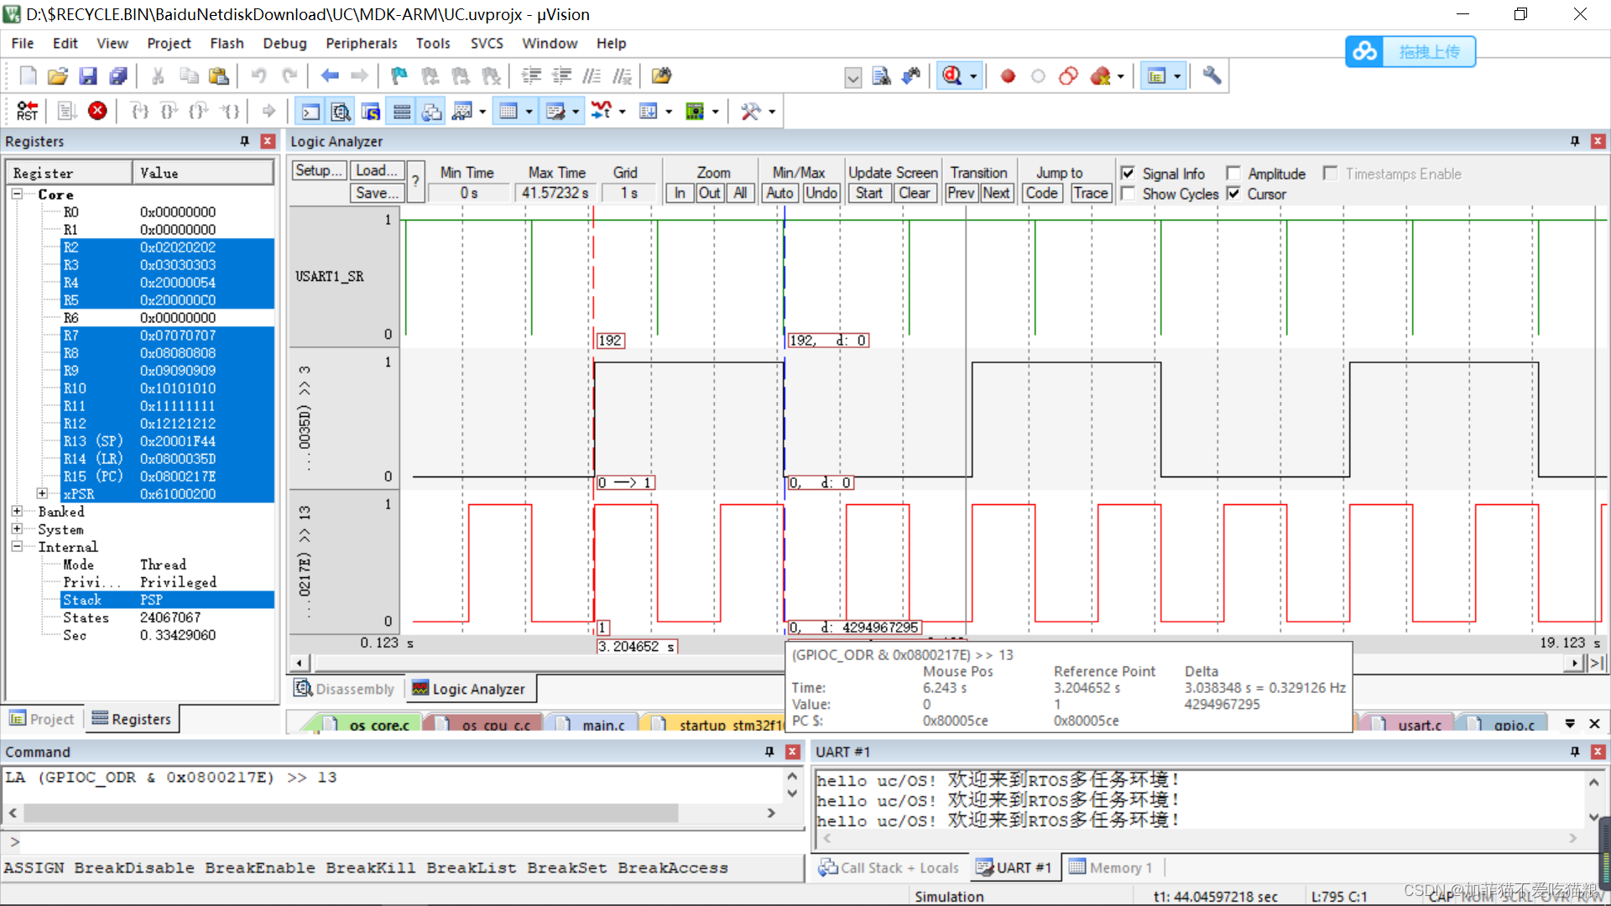The width and height of the screenshot is (1611, 906).
Task: Expand the Banked registers group
Action: tap(17, 511)
